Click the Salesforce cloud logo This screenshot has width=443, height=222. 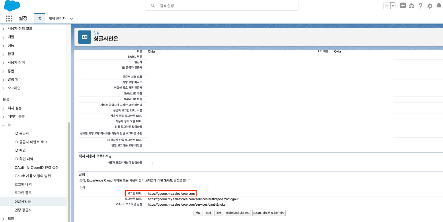12,6
